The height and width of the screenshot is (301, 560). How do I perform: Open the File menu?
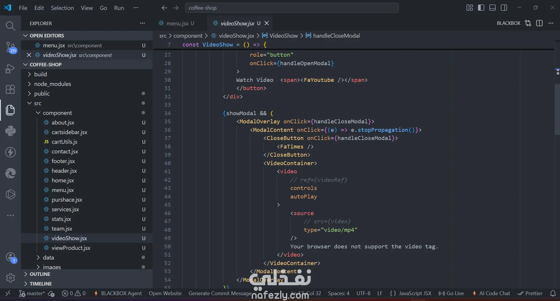[x=23, y=8]
